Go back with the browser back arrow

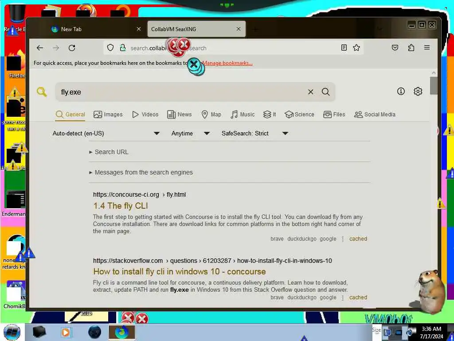(40, 48)
